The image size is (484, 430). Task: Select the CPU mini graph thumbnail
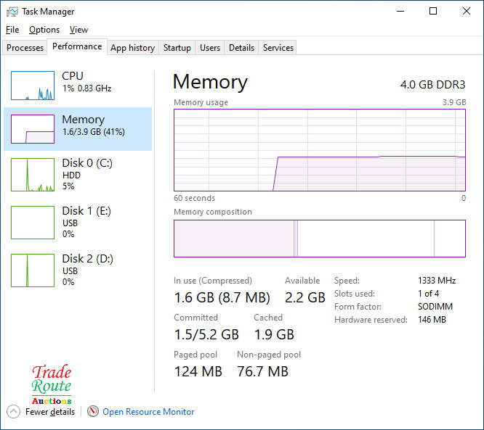33,86
